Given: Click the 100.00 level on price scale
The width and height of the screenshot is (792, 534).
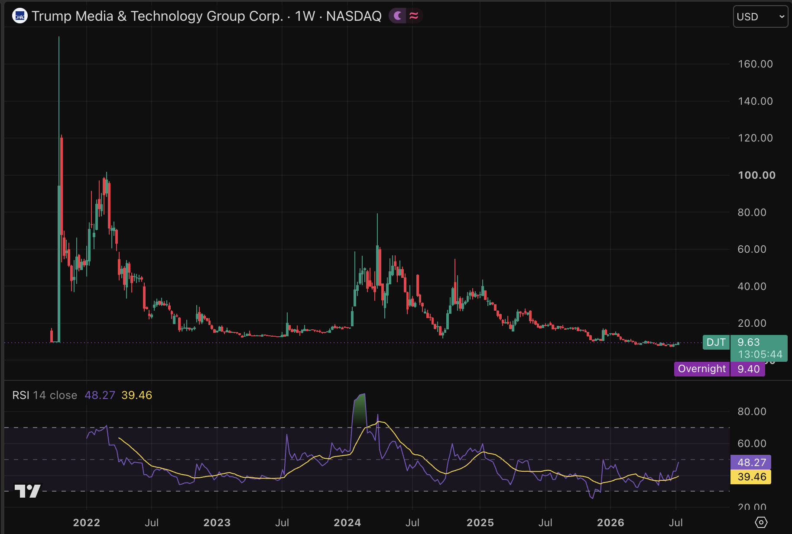Looking at the screenshot, I should point(757,175).
